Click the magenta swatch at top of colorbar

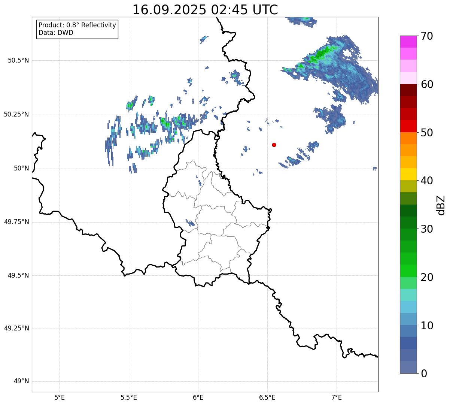coord(408,42)
